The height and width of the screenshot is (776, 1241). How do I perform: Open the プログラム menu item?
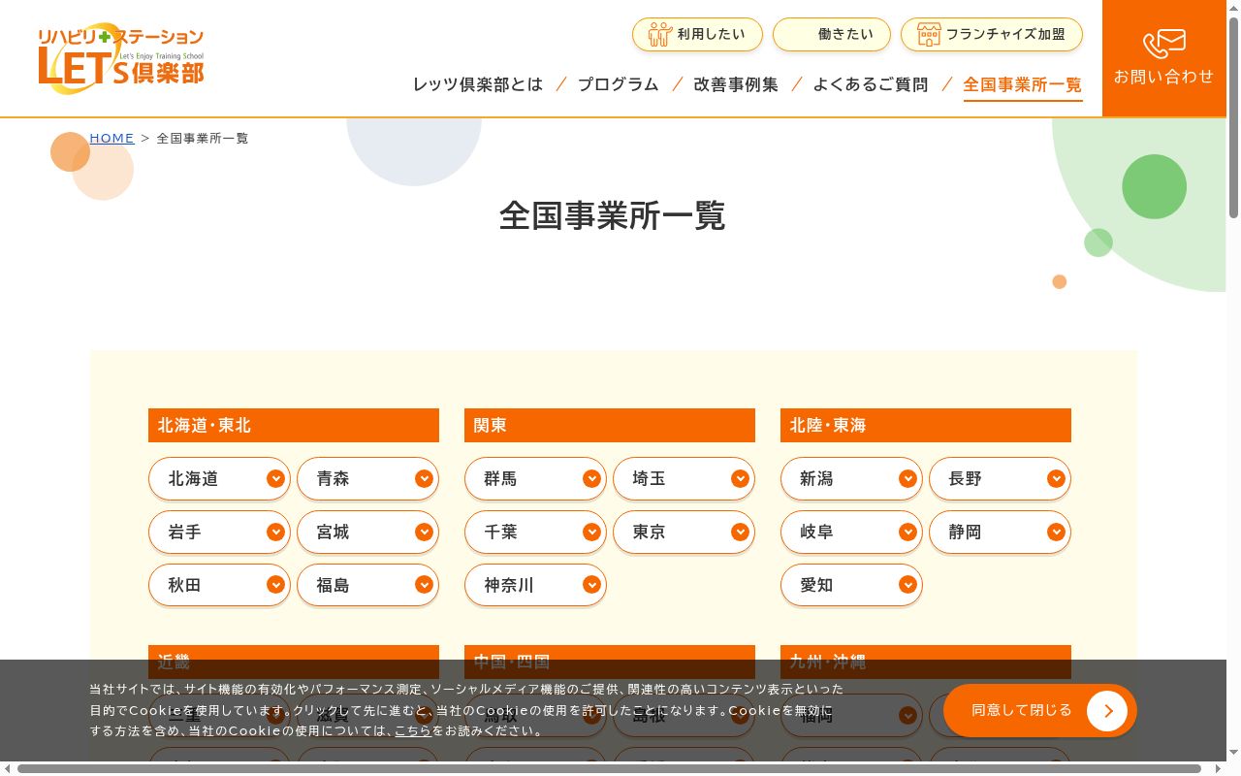(619, 84)
